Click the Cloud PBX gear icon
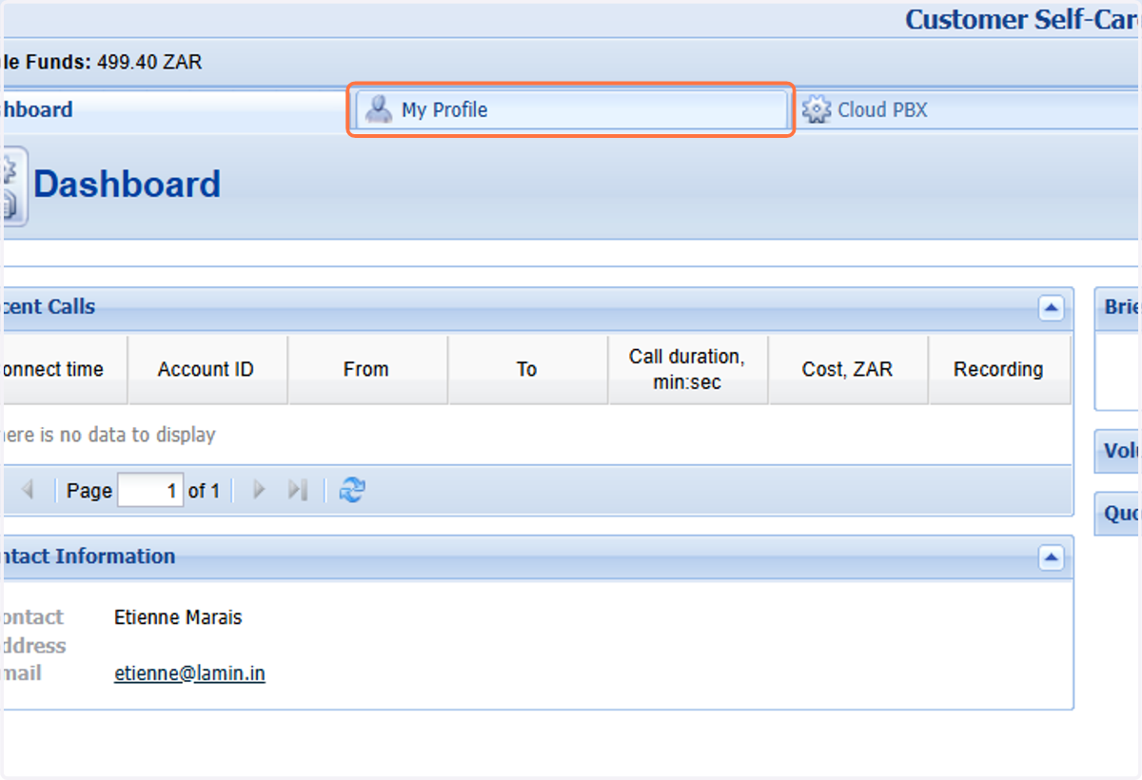 coord(816,109)
